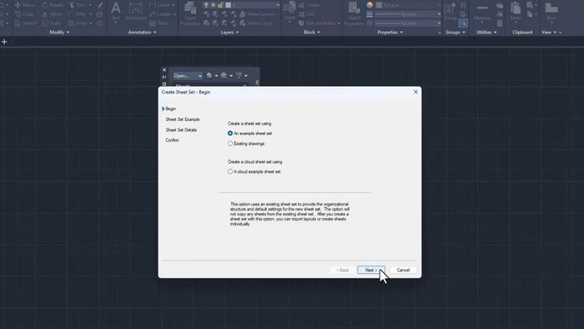Click the ByLayer color swatch dropdown

pyautogui.click(x=408, y=5)
